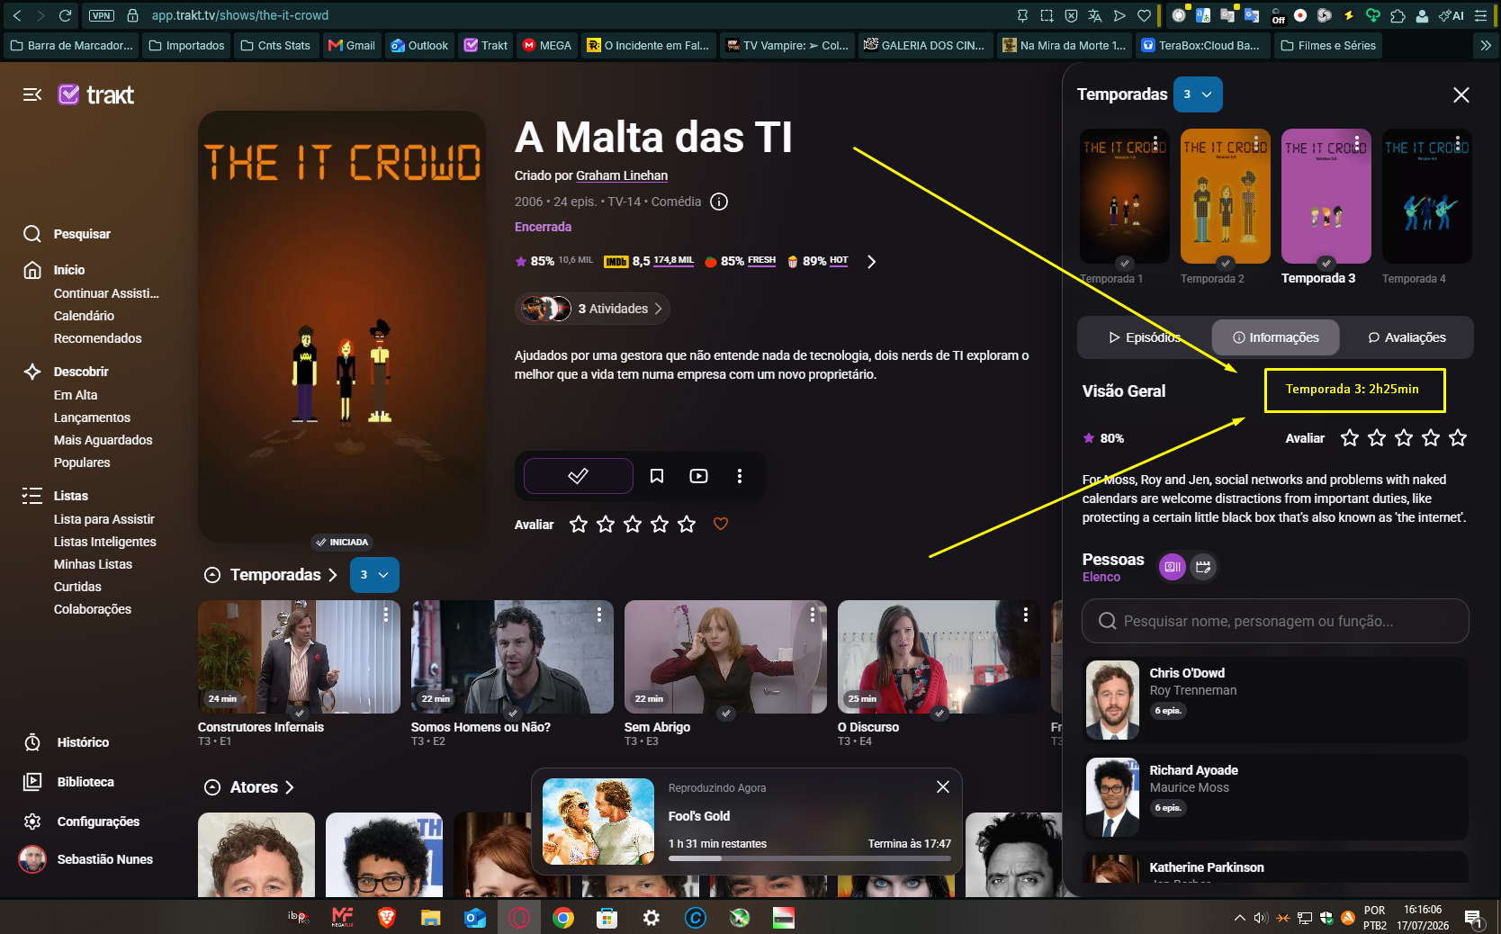Viewport: 1501px width, 934px height.
Task: Open Recomendados in the sidebar
Action: [98, 338]
